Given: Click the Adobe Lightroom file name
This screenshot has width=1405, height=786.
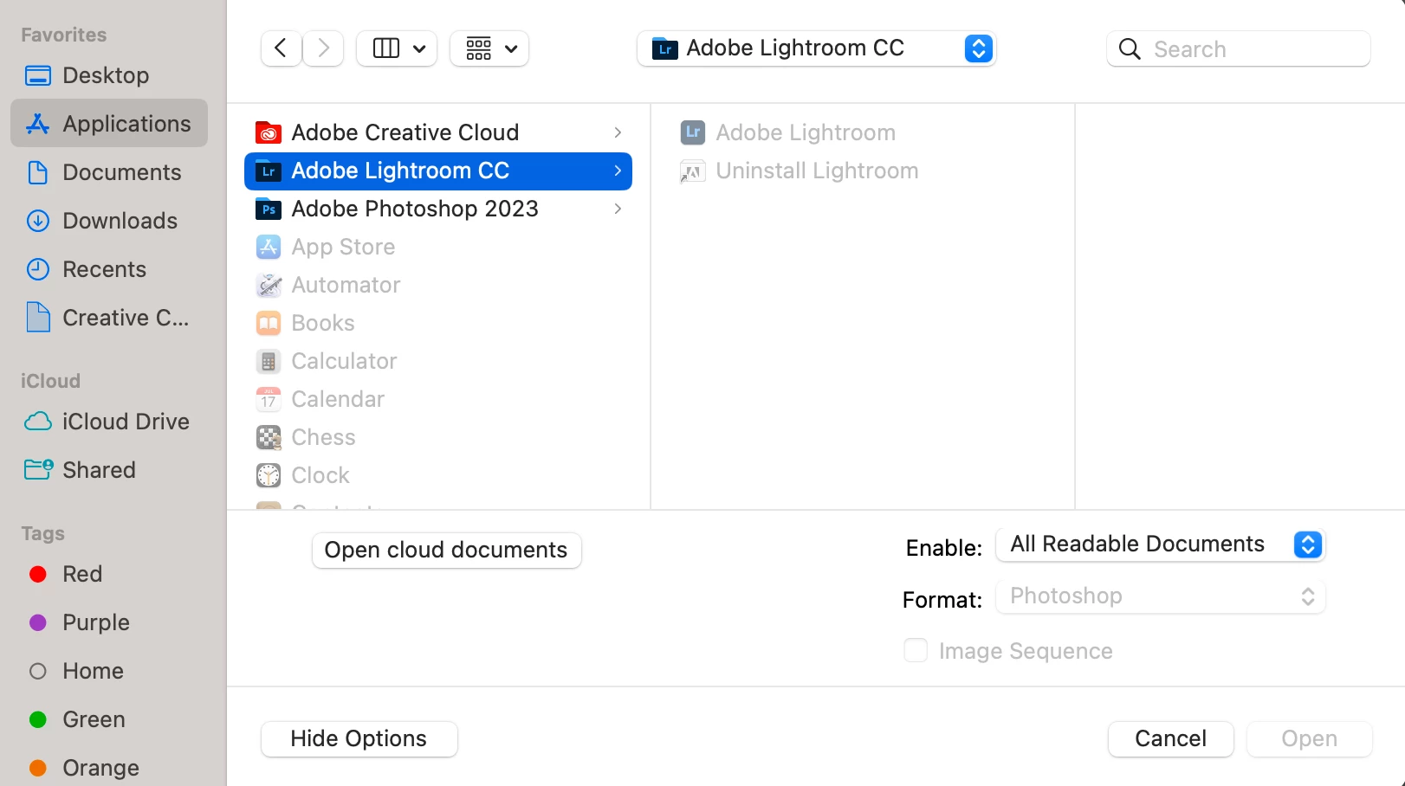Looking at the screenshot, I should pyautogui.click(x=806, y=132).
